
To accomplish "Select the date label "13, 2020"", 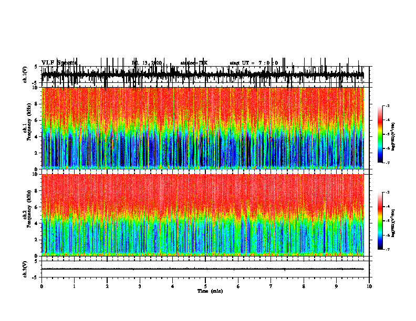I will [x=152, y=63].
